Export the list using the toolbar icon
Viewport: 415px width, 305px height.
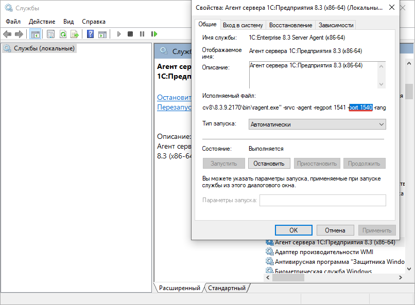pyautogui.click(x=75, y=34)
